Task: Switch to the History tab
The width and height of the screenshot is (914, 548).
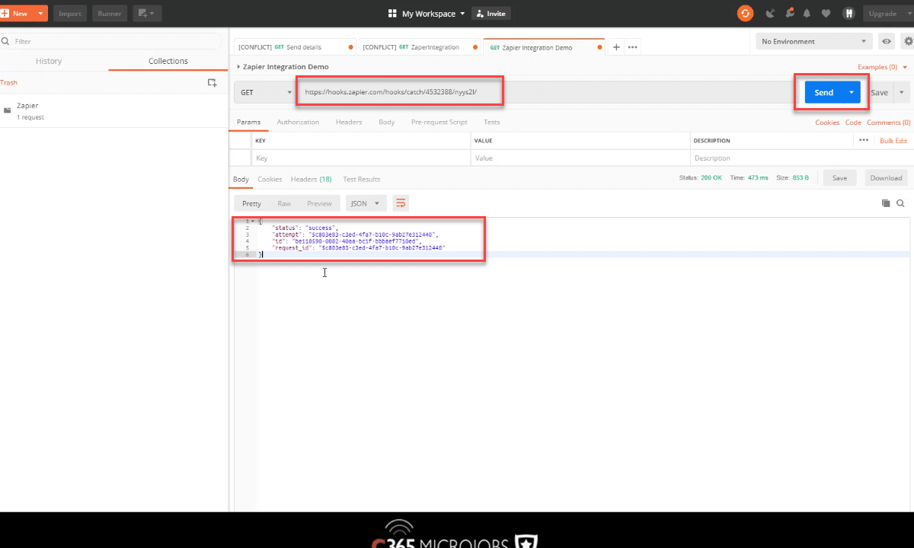Action: [49, 61]
